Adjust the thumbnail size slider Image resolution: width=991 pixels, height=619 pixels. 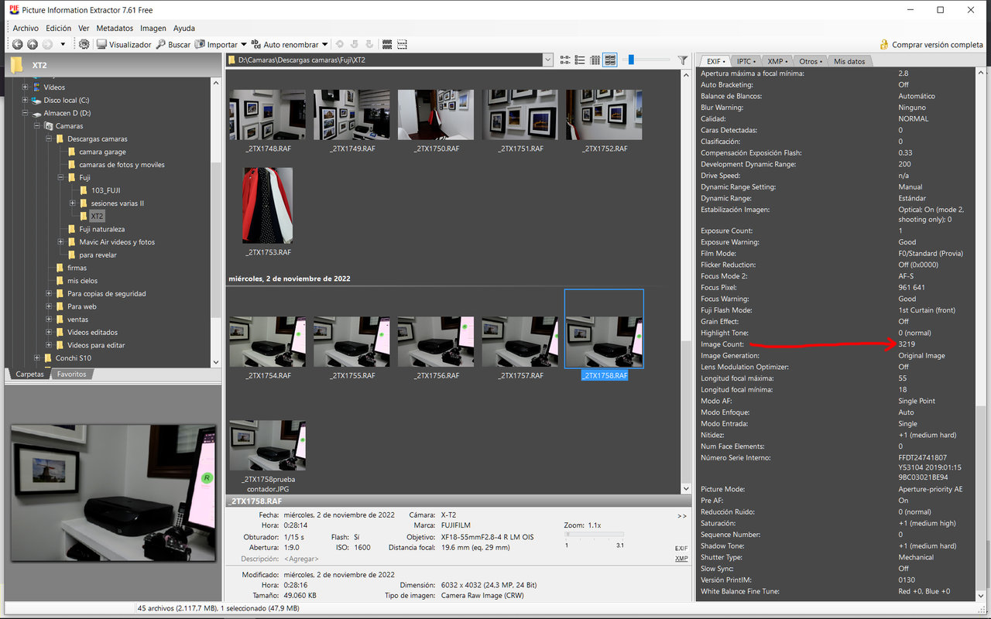click(x=630, y=60)
